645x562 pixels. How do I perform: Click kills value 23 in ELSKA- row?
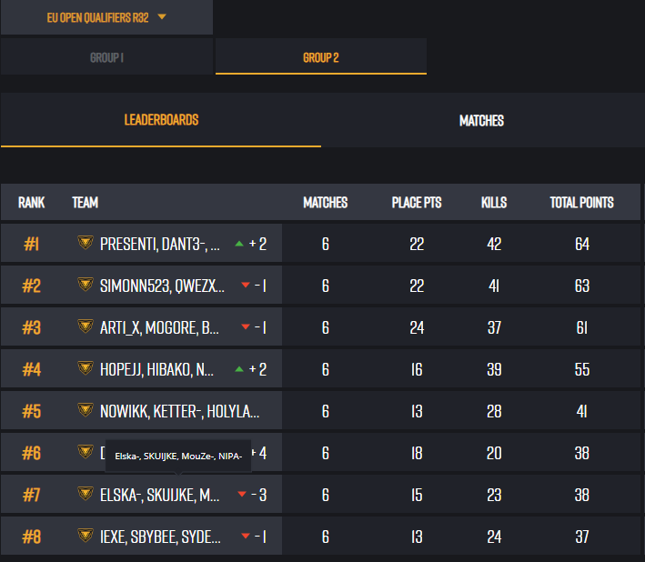[494, 495]
